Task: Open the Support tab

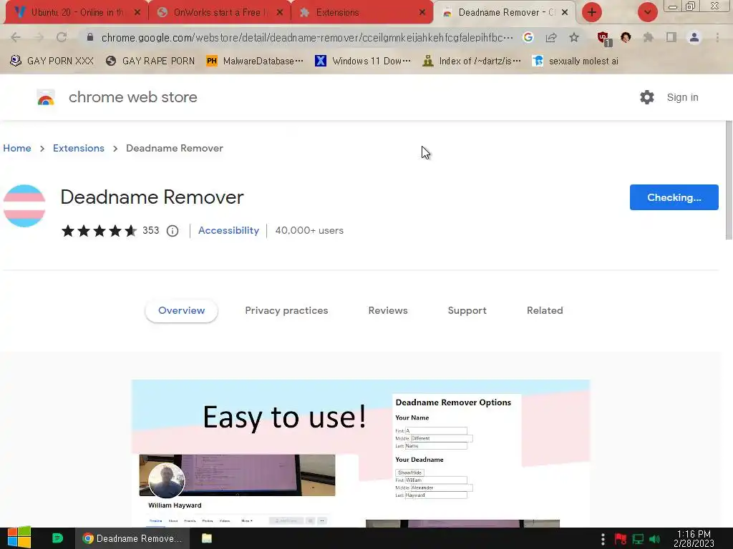Action: [467, 310]
